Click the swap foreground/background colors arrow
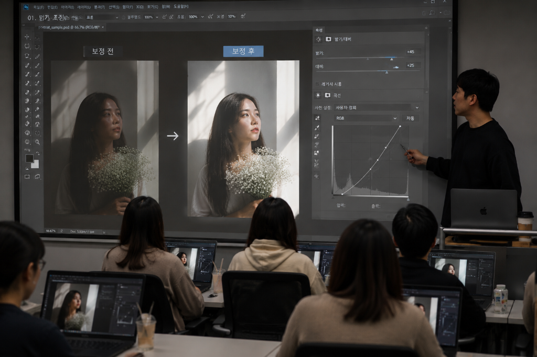This screenshot has width=537, height=357. pos(38,153)
